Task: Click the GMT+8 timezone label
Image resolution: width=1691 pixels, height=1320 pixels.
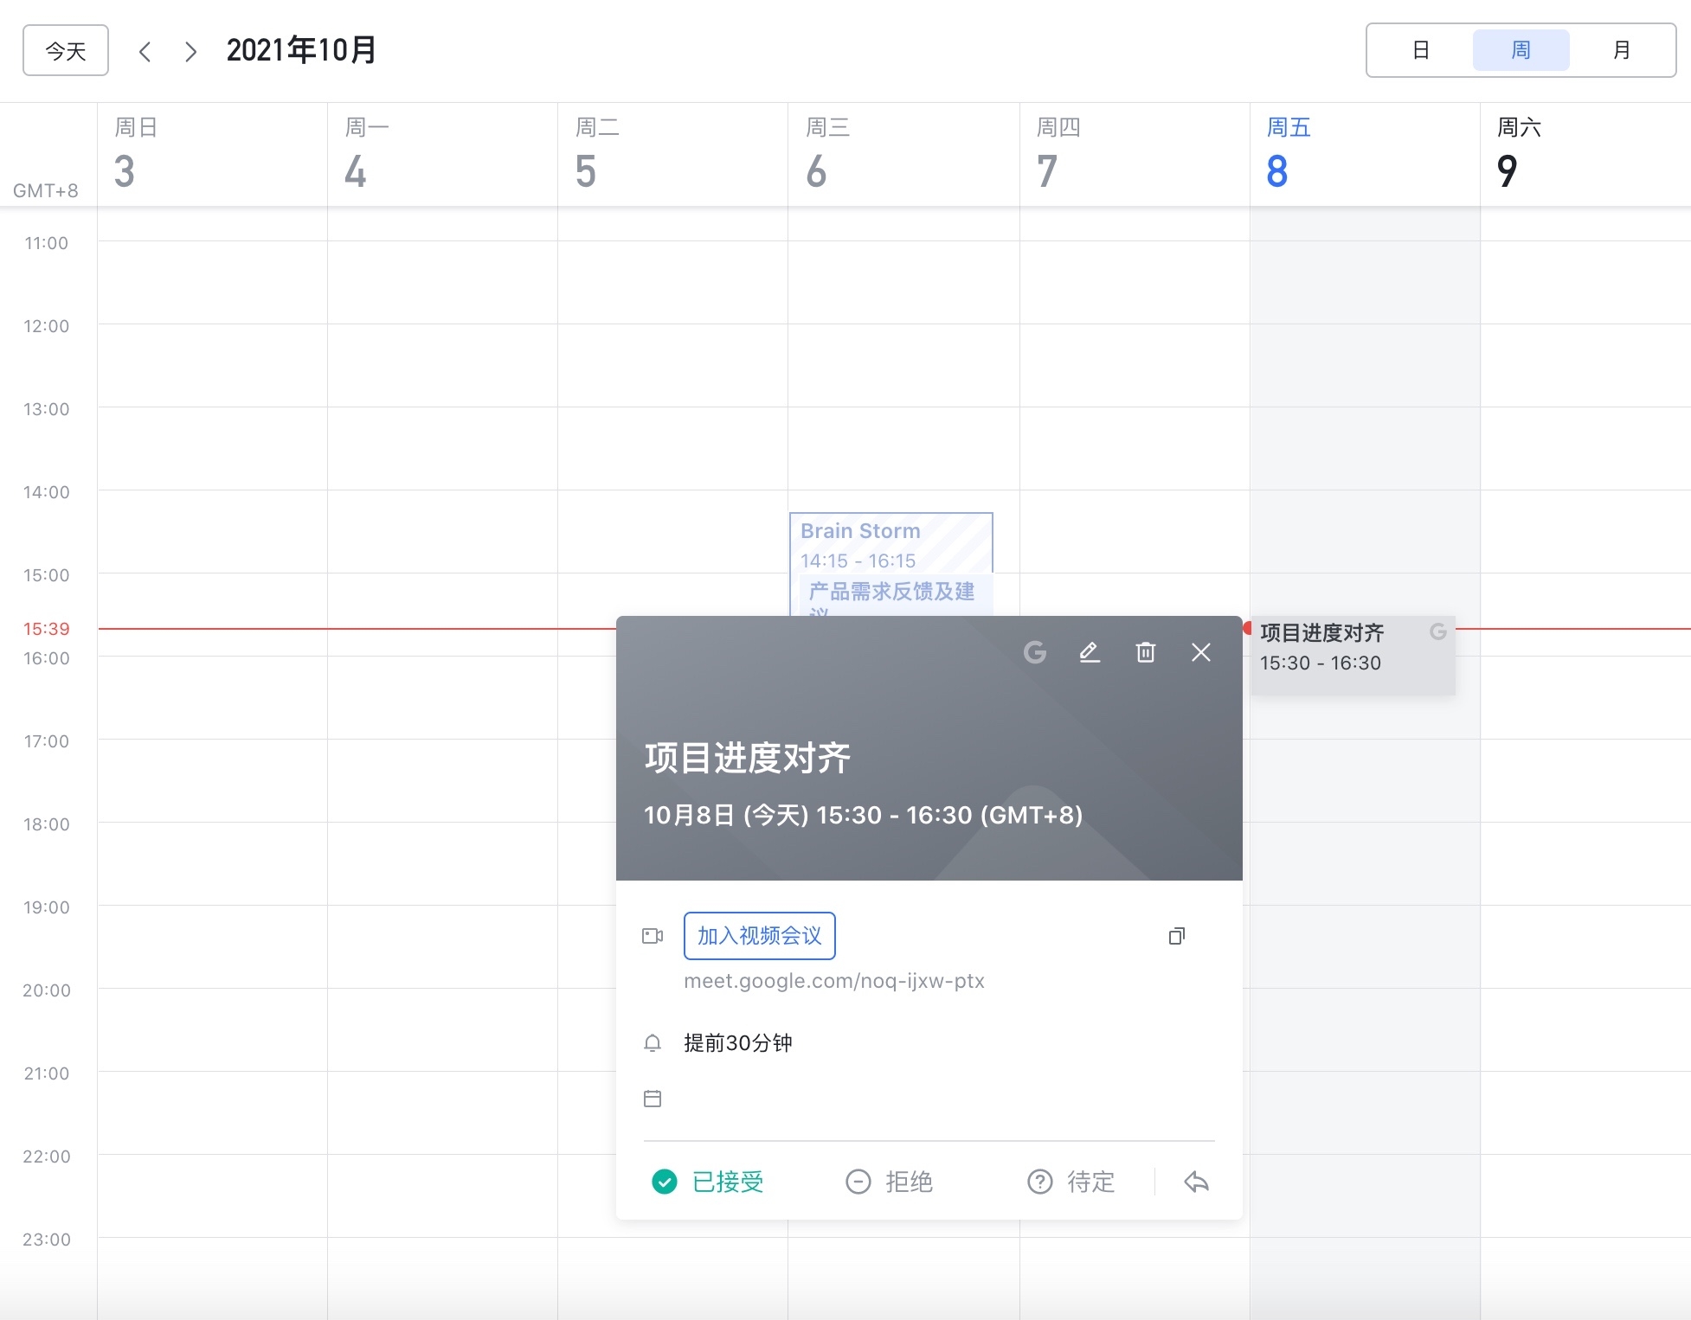Action: click(x=46, y=191)
